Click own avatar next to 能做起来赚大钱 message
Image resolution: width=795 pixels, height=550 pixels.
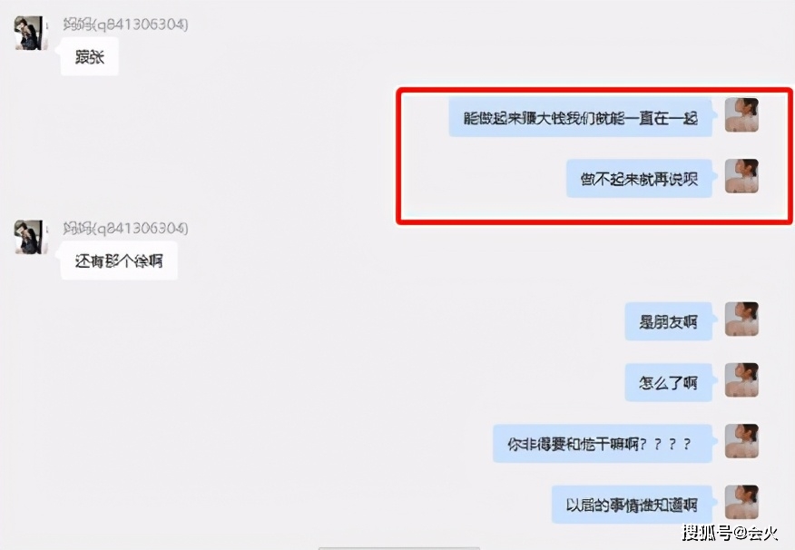coord(741,115)
